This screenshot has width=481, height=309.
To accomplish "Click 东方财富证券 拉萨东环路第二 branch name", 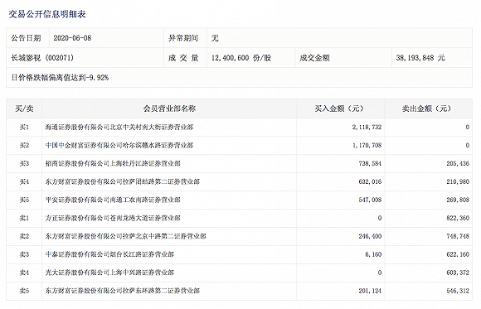I will pyautogui.click(x=123, y=291).
